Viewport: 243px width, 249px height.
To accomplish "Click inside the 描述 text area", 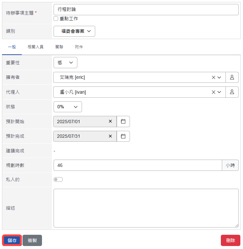I will 146,208.
